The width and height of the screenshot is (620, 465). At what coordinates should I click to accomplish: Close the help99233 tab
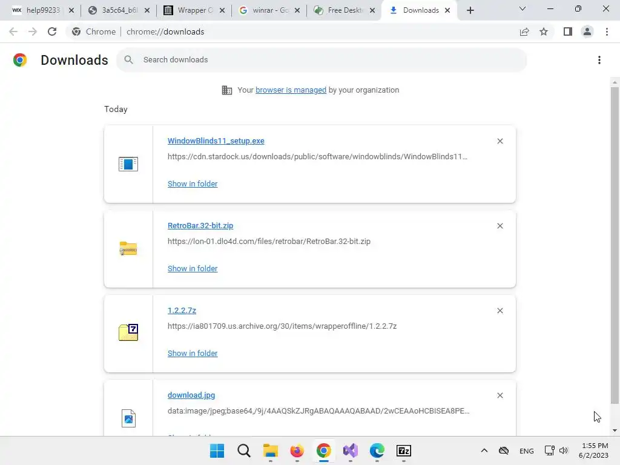71,10
